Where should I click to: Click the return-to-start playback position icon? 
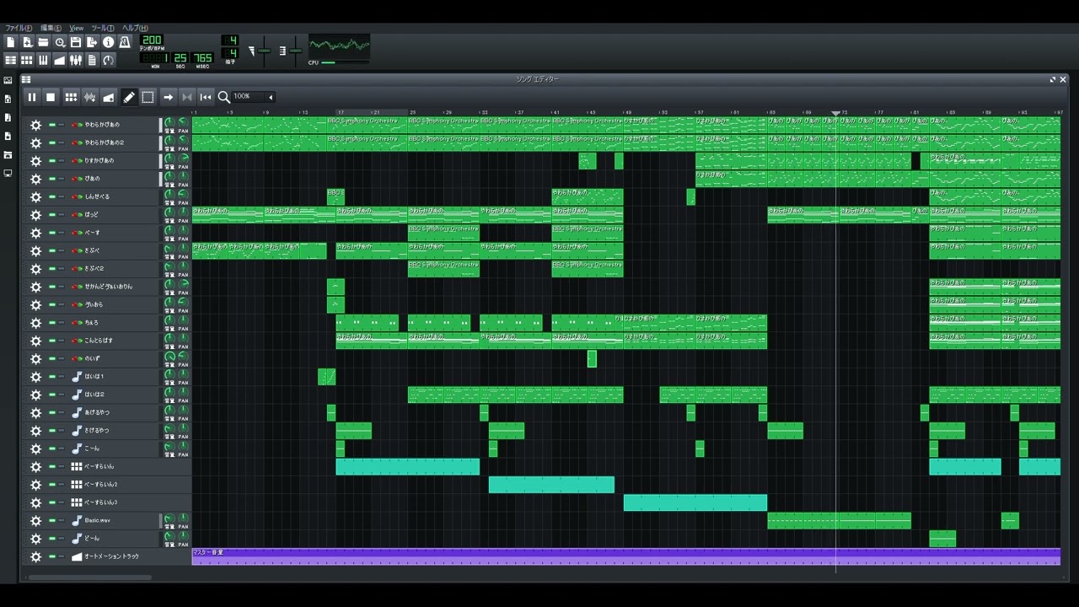pyautogui.click(x=206, y=97)
